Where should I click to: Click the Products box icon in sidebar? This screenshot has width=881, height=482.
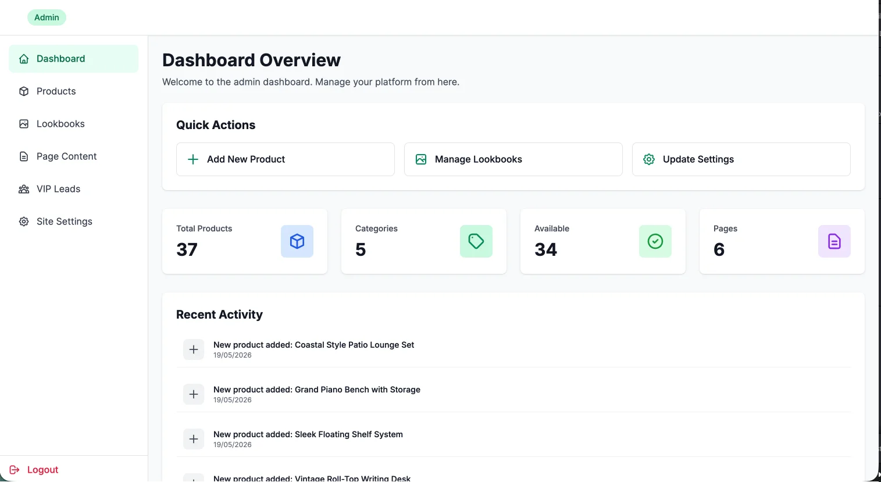(x=24, y=91)
